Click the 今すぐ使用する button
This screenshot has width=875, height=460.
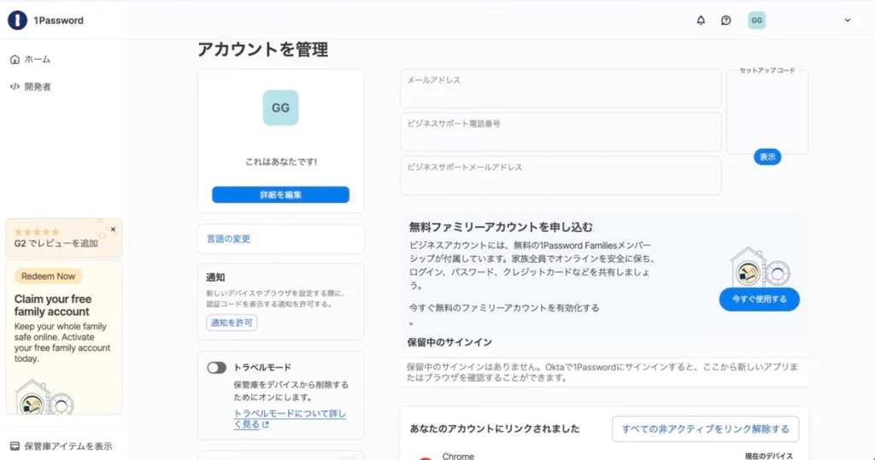coord(759,300)
